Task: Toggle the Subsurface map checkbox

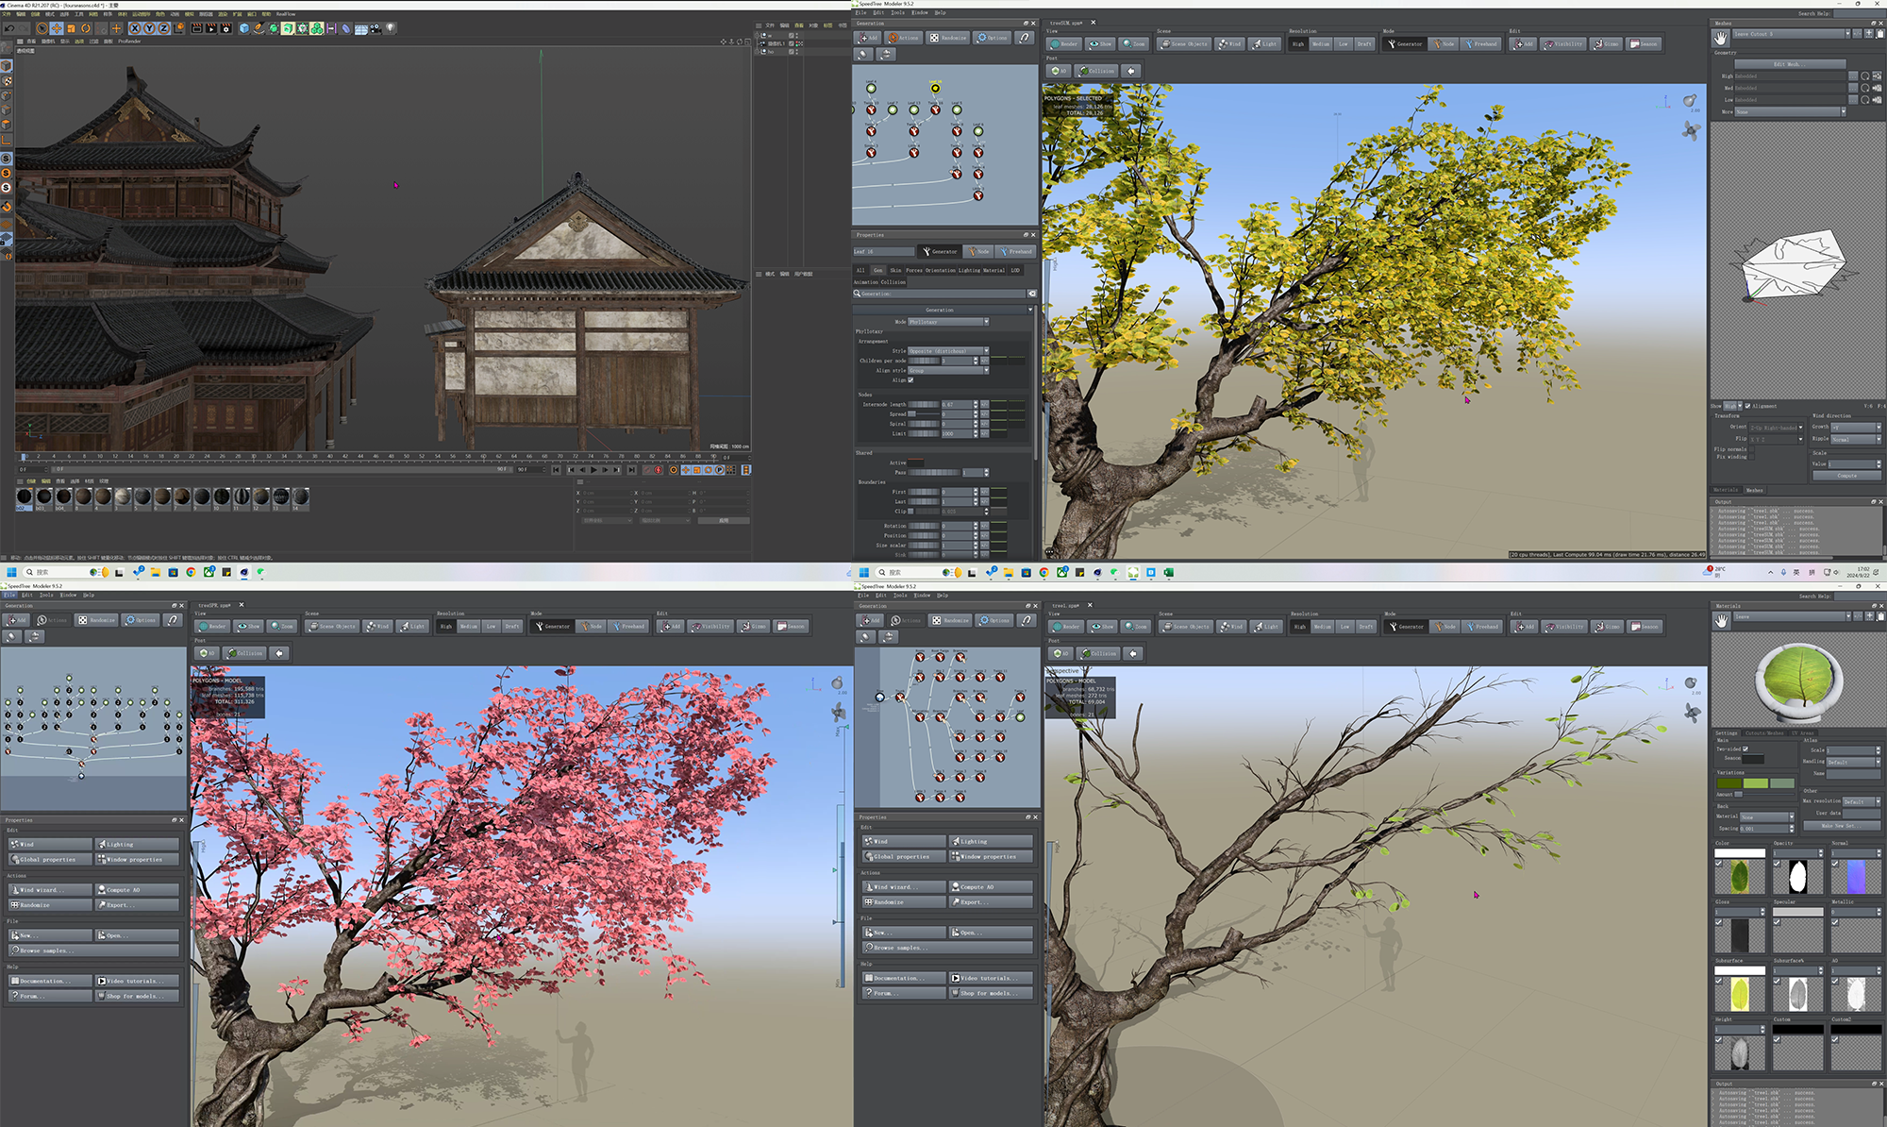Action: [1718, 980]
